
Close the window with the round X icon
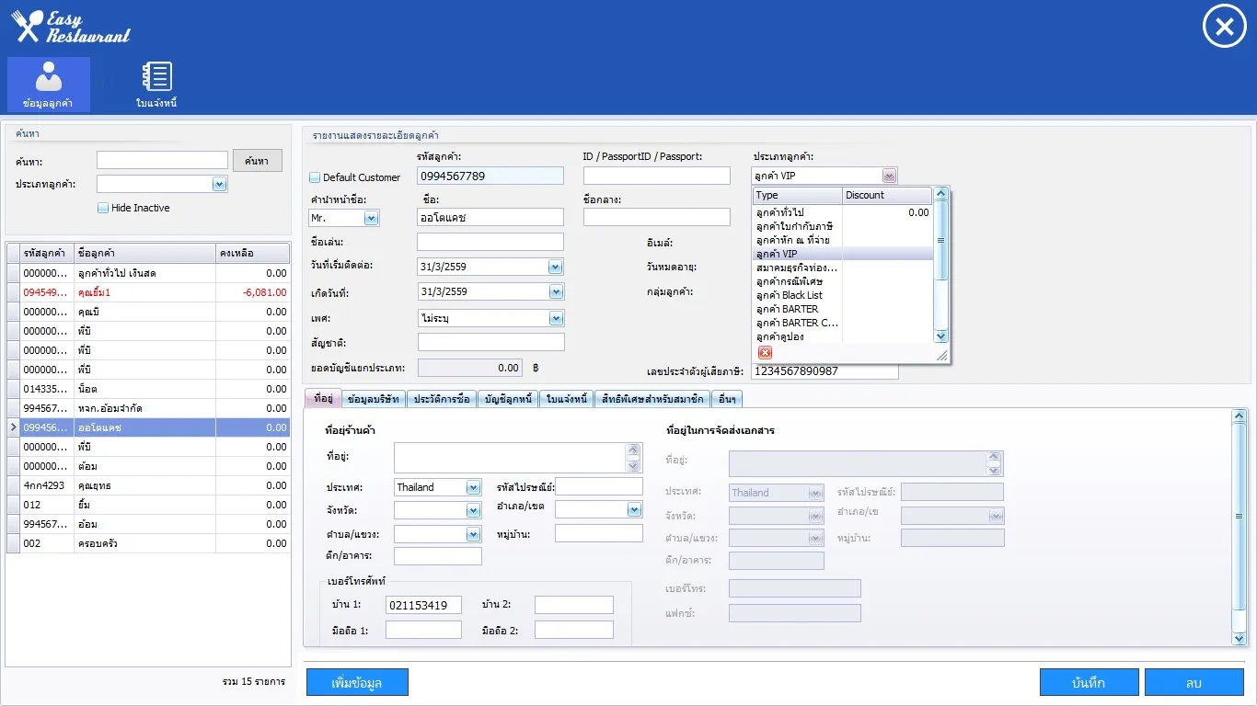point(1224,27)
